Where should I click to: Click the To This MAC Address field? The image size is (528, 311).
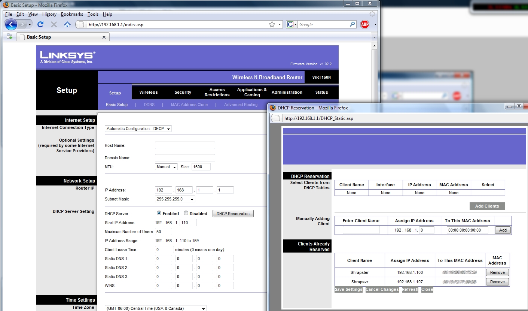tap(467, 230)
